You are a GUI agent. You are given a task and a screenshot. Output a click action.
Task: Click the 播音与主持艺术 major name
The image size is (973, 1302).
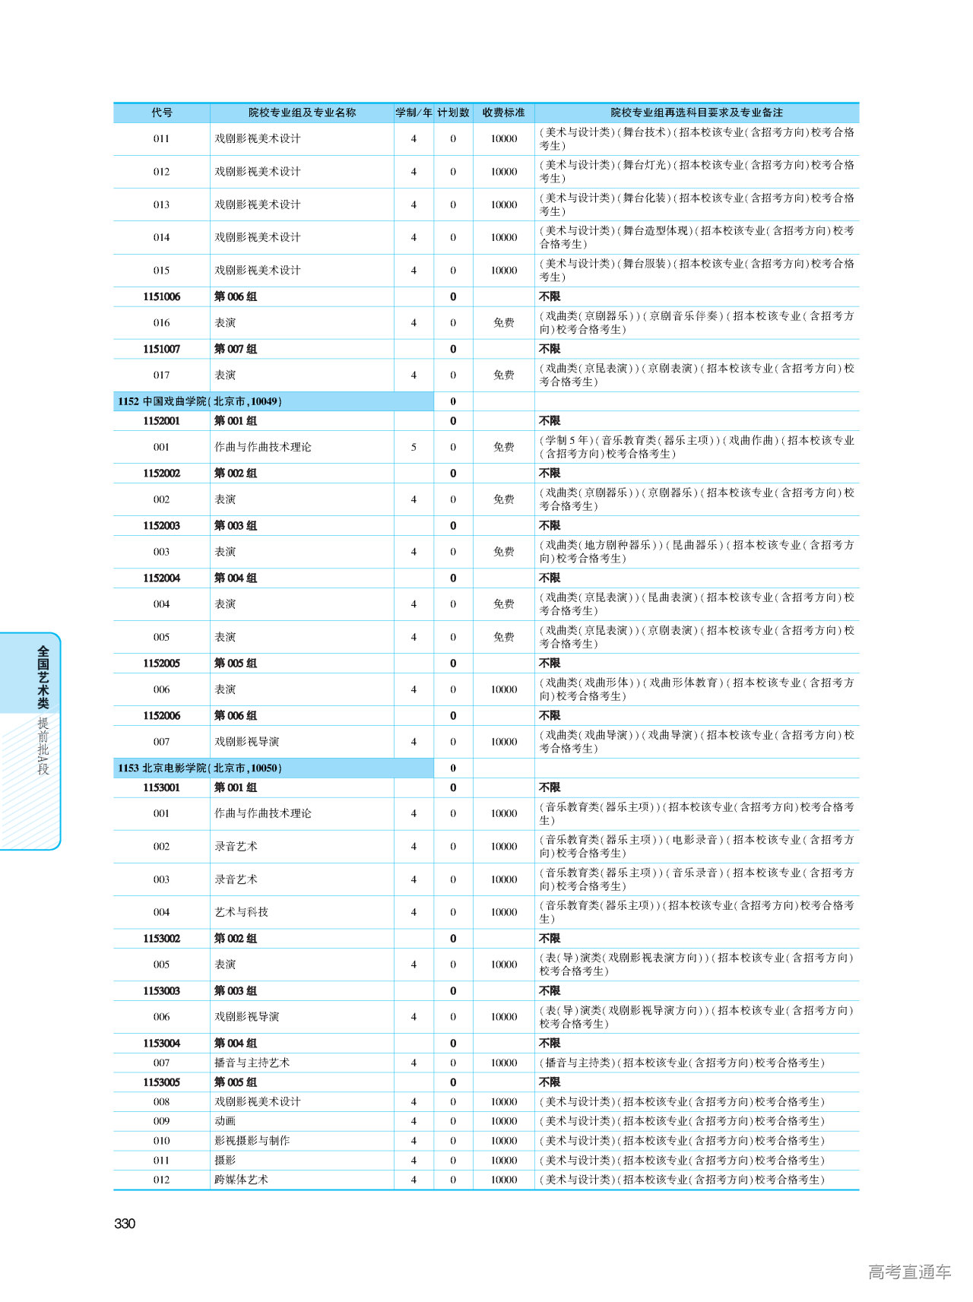[x=252, y=1063]
